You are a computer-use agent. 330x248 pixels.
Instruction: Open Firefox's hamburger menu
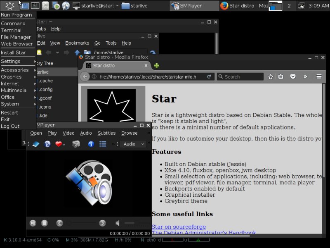319,76
